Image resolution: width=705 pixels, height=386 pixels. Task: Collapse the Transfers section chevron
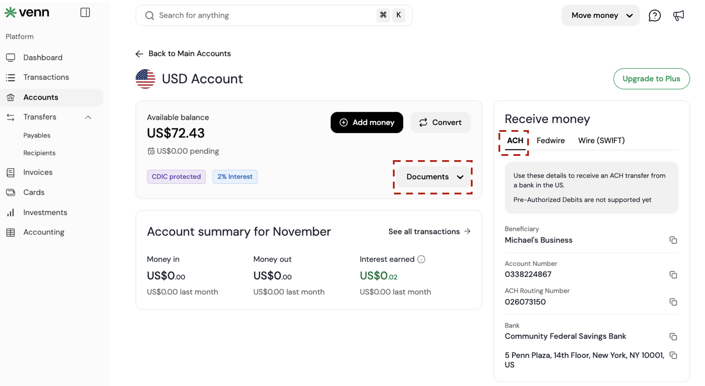pyautogui.click(x=88, y=117)
